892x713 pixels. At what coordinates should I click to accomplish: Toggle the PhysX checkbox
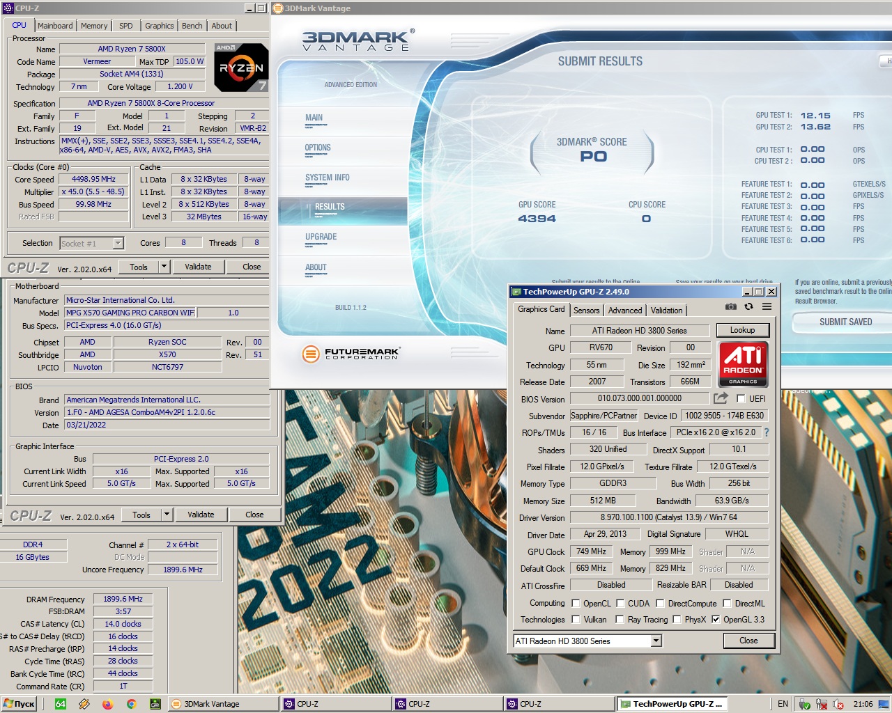(677, 619)
